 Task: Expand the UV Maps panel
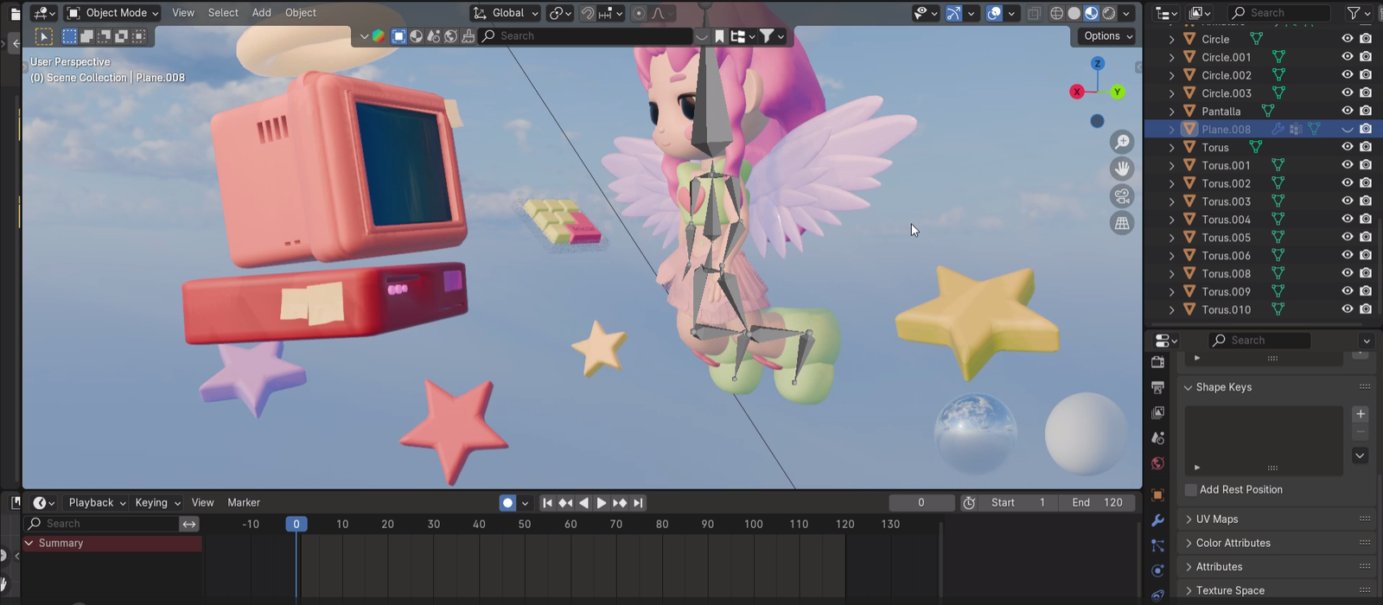click(x=1217, y=519)
